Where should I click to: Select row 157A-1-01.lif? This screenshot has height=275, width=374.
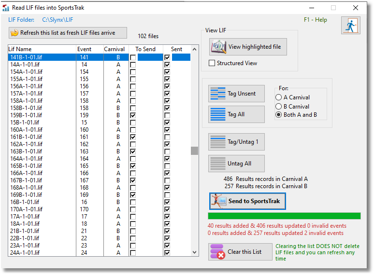pos(100,94)
